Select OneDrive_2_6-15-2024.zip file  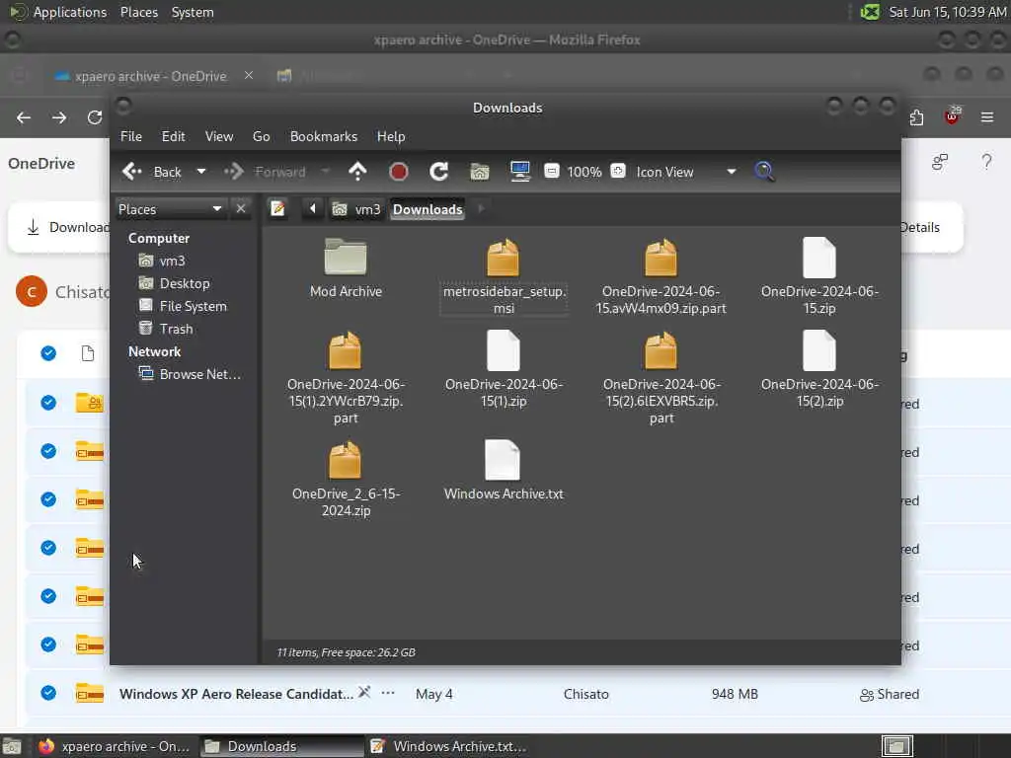coord(346,479)
